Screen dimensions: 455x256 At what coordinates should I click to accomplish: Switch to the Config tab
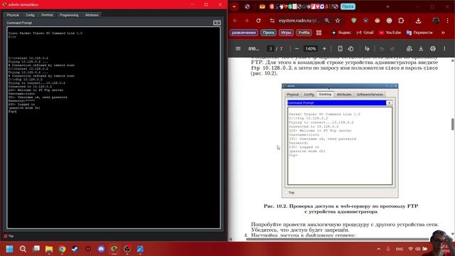coord(30,15)
